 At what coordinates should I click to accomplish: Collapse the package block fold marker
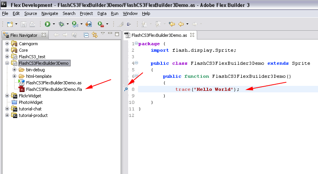pyautogui.click(x=136, y=43)
